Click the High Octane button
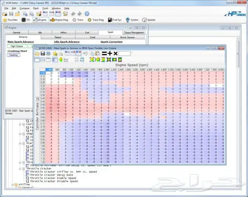 [17, 46]
